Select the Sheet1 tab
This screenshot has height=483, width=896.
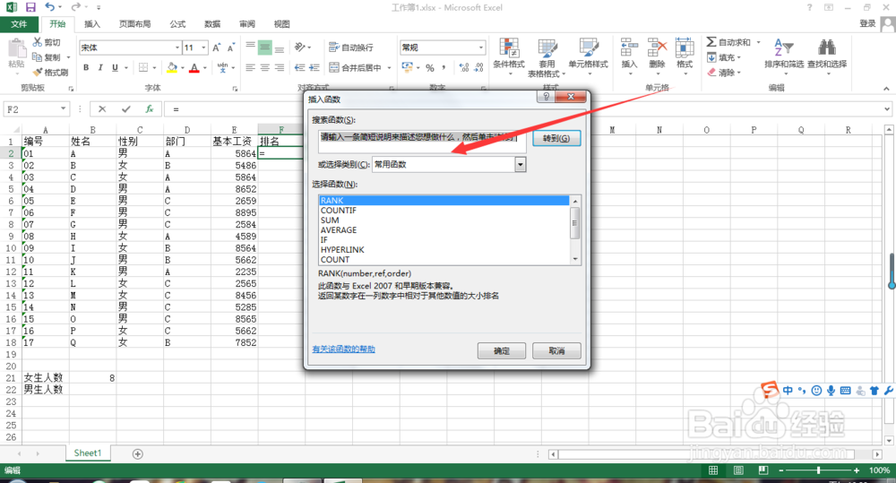(88, 453)
